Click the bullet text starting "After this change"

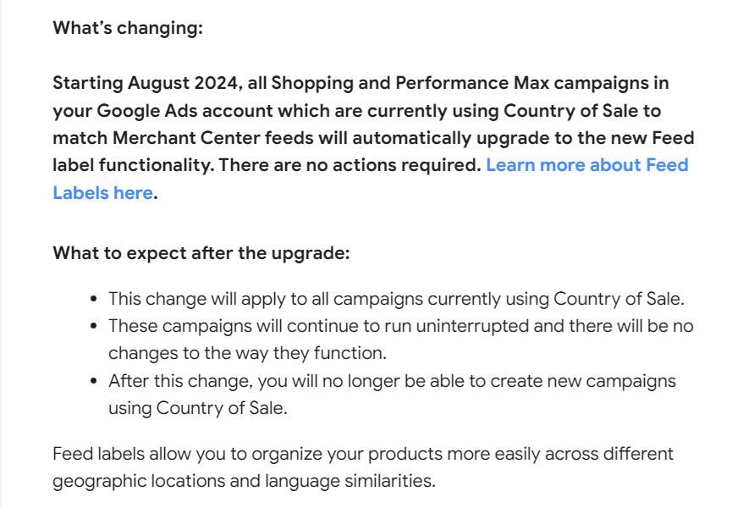click(x=392, y=381)
